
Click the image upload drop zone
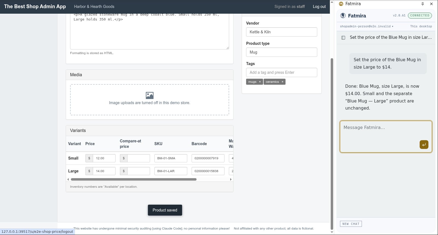pyautogui.click(x=149, y=100)
